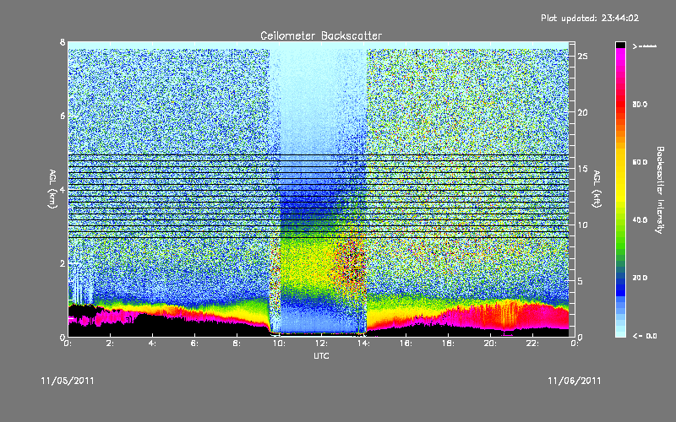This screenshot has width=676, height=422.
Task: Click the 2 km tick on left axis
Action: pos(63,263)
